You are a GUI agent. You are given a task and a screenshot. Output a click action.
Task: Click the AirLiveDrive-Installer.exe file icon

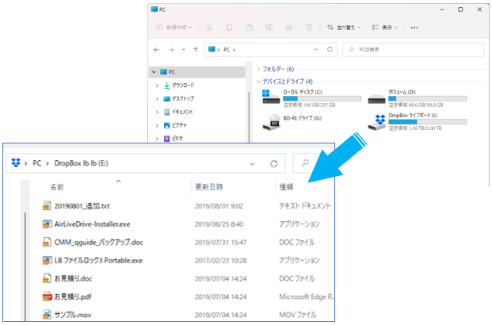[x=47, y=224]
